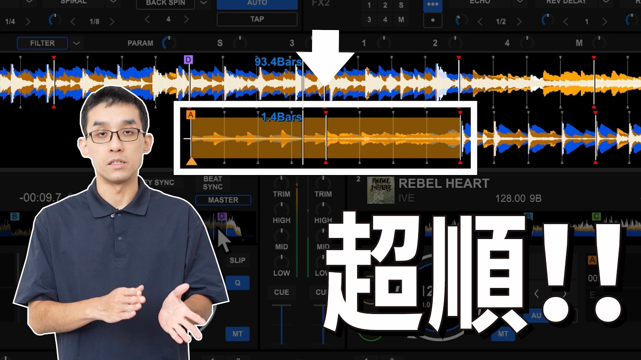Assign FX to channel 2 button

pos(385,5)
